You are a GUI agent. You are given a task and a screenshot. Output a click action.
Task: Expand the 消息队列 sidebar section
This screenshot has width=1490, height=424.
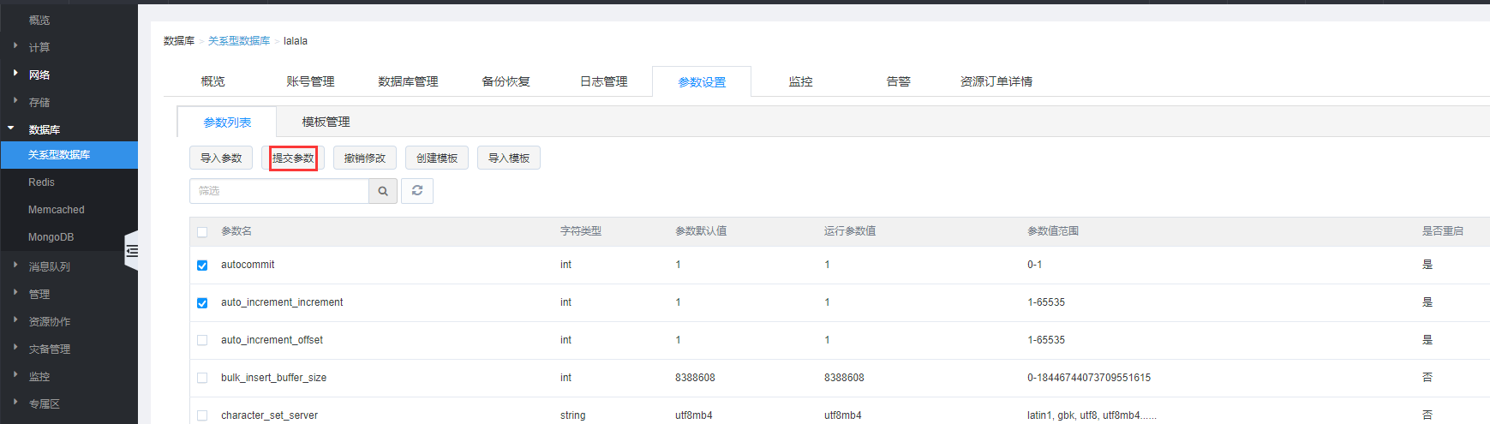49,266
